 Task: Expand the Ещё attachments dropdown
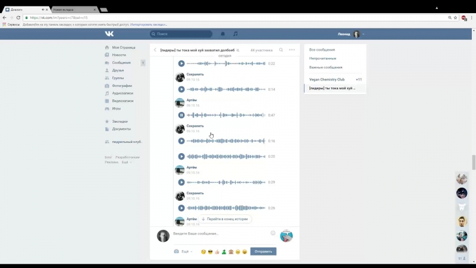187,251
